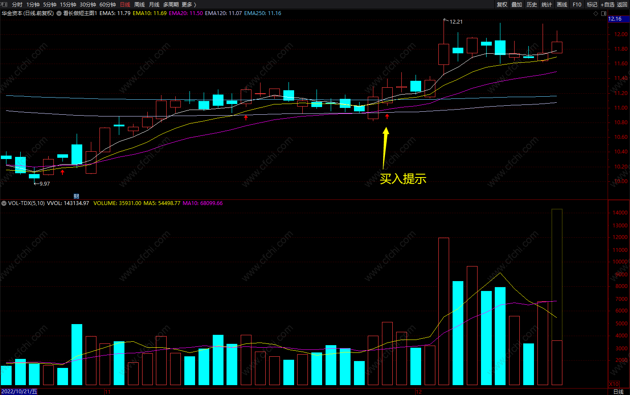Click the EMA120: 11.07 value
The height and width of the screenshot is (395, 630).
click(223, 13)
